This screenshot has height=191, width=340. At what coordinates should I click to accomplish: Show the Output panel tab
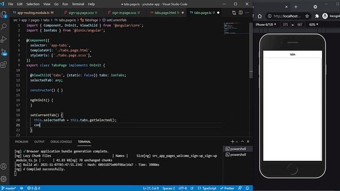tap(39, 142)
